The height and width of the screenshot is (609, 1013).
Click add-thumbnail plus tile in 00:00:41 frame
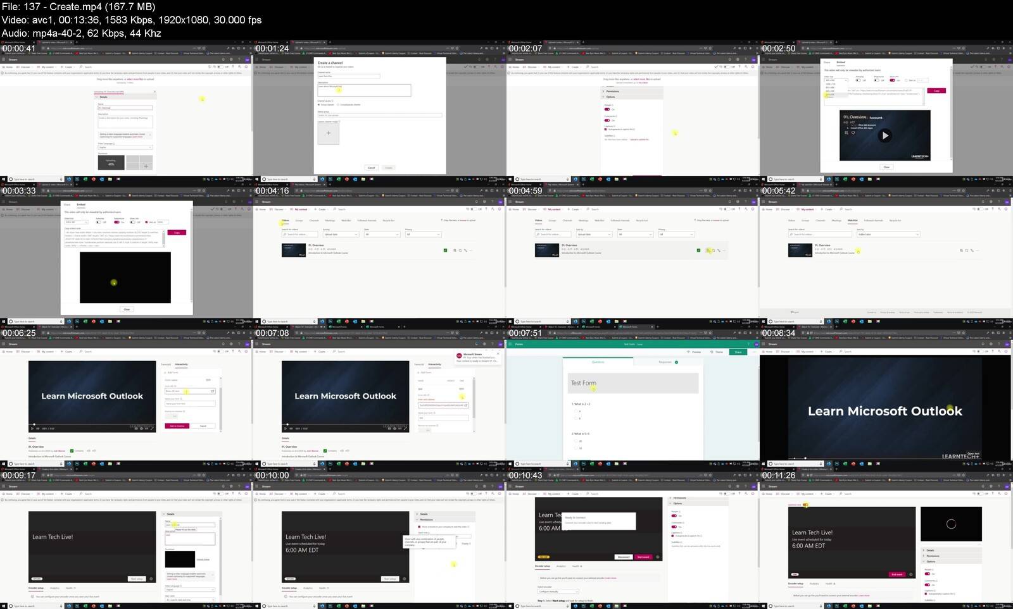[146, 166]
